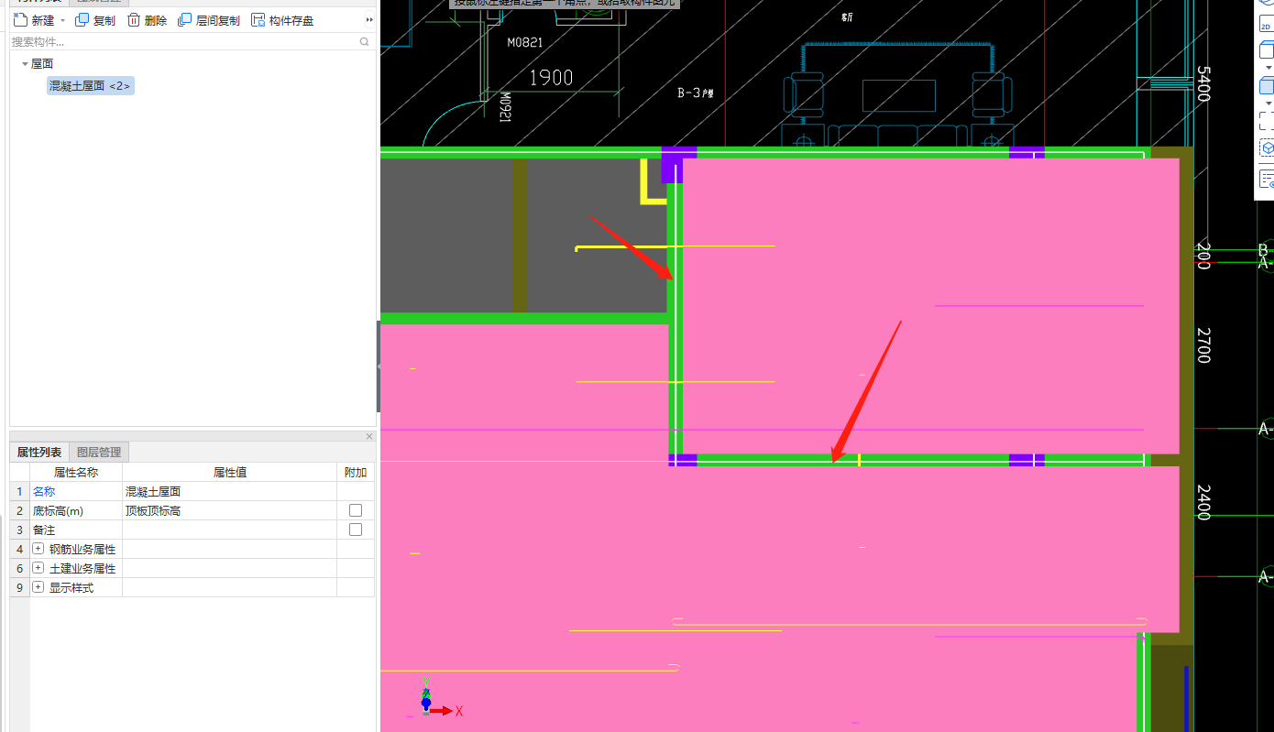Click the 层间复制 inter-floor copy button
This screenshot has width=1274, height=732.
[209, 20]
